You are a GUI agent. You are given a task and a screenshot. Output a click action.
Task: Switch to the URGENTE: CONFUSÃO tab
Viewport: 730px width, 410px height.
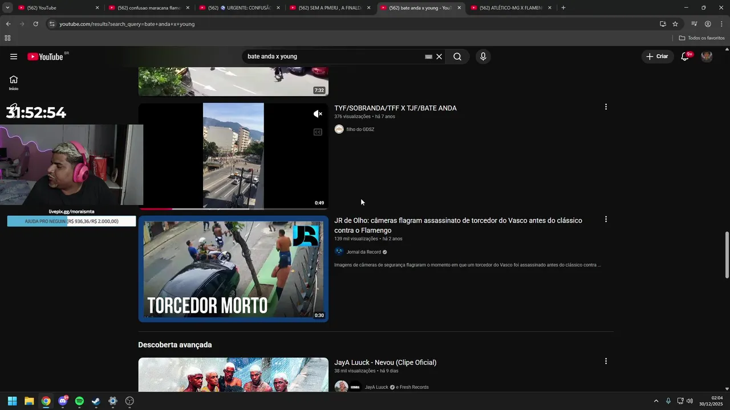240,8
